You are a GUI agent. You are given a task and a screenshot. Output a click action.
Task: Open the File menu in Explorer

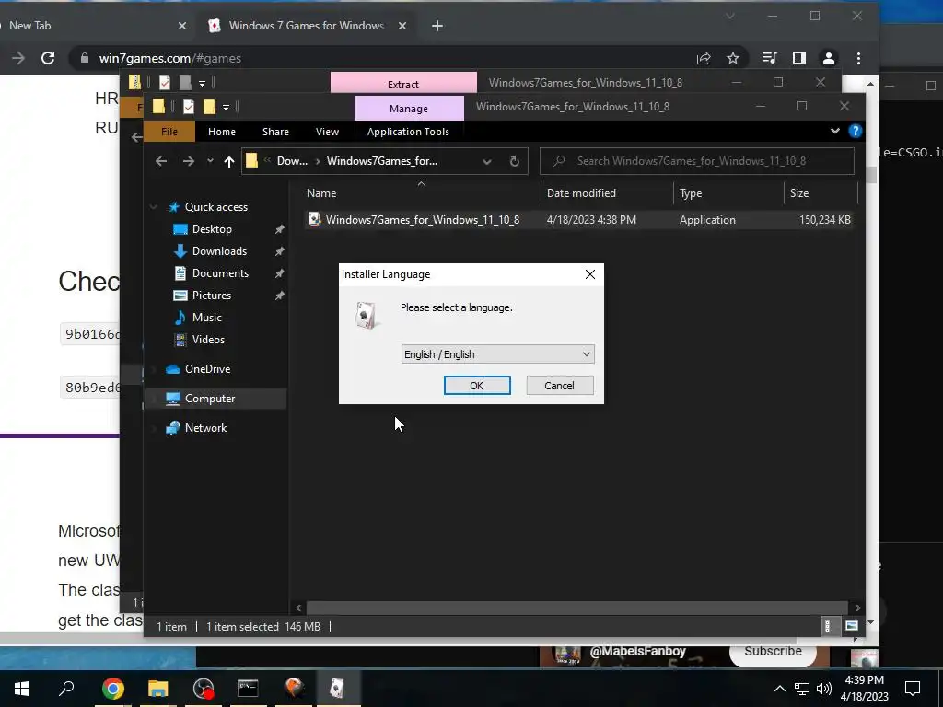point(169,132)
